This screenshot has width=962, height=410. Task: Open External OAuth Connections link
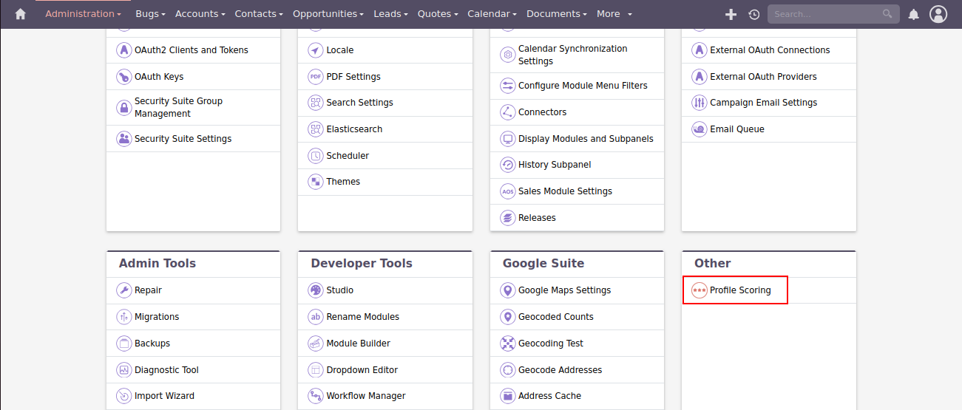pos(770,50)
